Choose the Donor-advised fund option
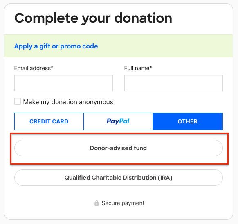Viewport: 238px width, 224px height. (119, 148)
